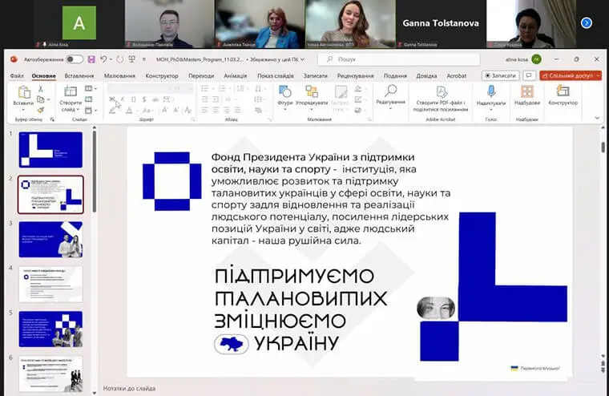Expand the saved location dropdown next to file name
This screenshot has width=609, height=396.
(x=303, y=59)
